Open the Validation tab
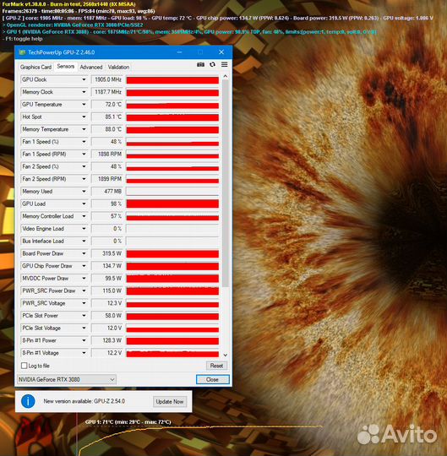The image size is (447, 456). tap(119, 68)
